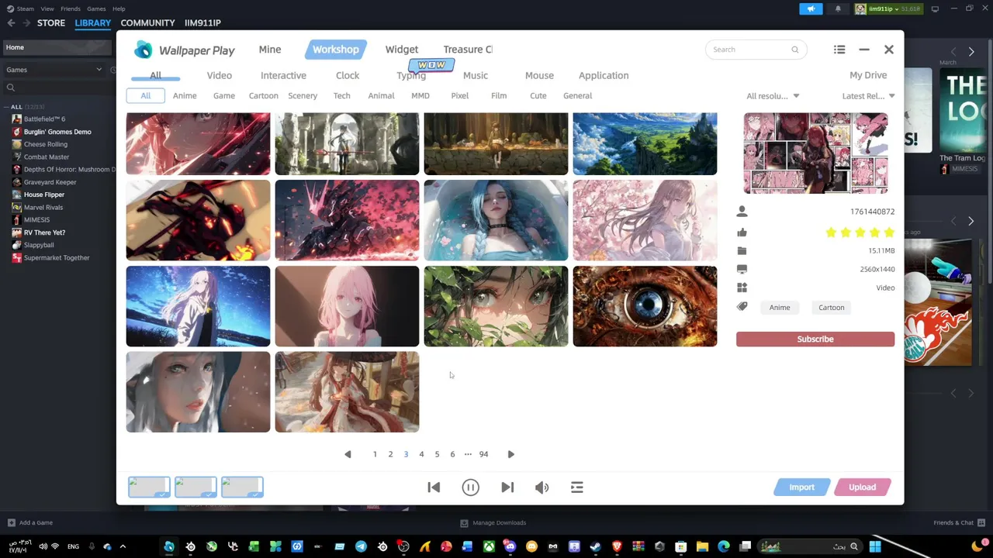Skip to the previous wallpaper track
The image size is (993, 558).
click(434, 487)
